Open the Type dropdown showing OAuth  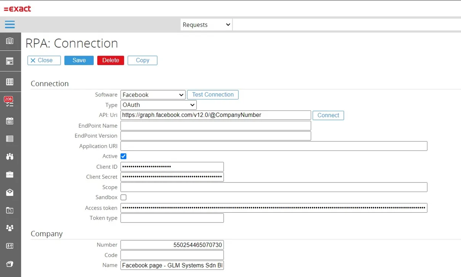coord(158,105)
